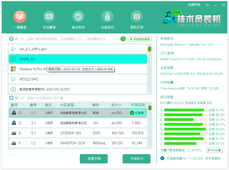This screenshot has height=170, width=229.
Task: Open the 免责声明 disclaimer link
Action: [x=194, y=5]
